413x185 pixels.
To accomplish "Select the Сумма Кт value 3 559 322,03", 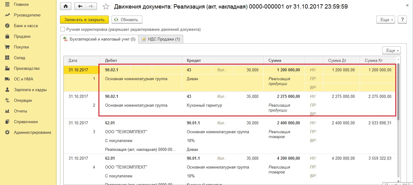I will tap(380, 158).
